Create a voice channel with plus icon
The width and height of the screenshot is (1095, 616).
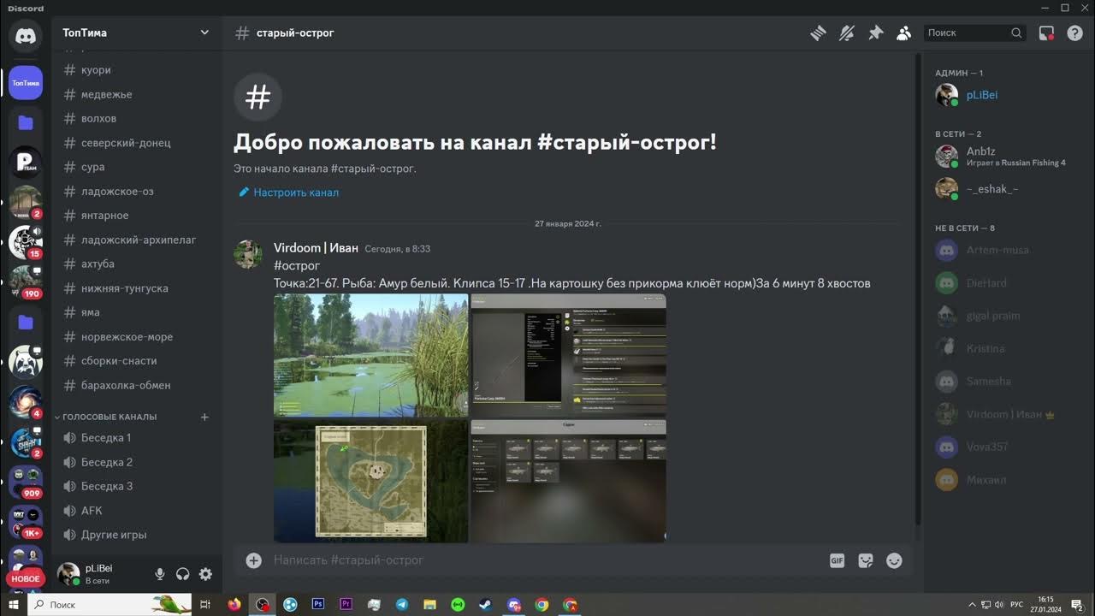[204, 417]
